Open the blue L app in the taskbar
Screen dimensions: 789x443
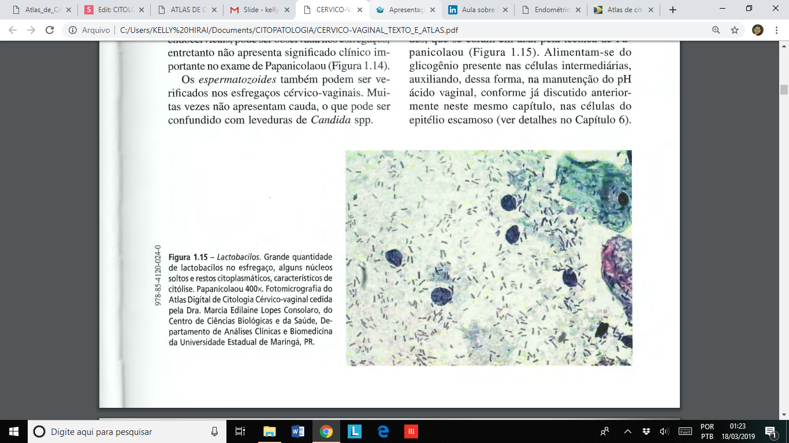(355, 431)
